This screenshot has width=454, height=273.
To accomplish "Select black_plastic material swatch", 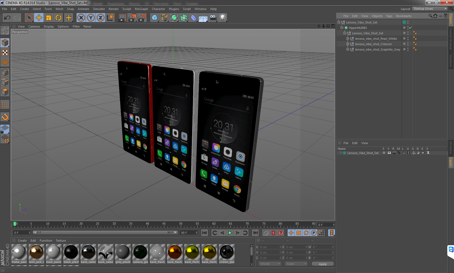I will (71, 254).
